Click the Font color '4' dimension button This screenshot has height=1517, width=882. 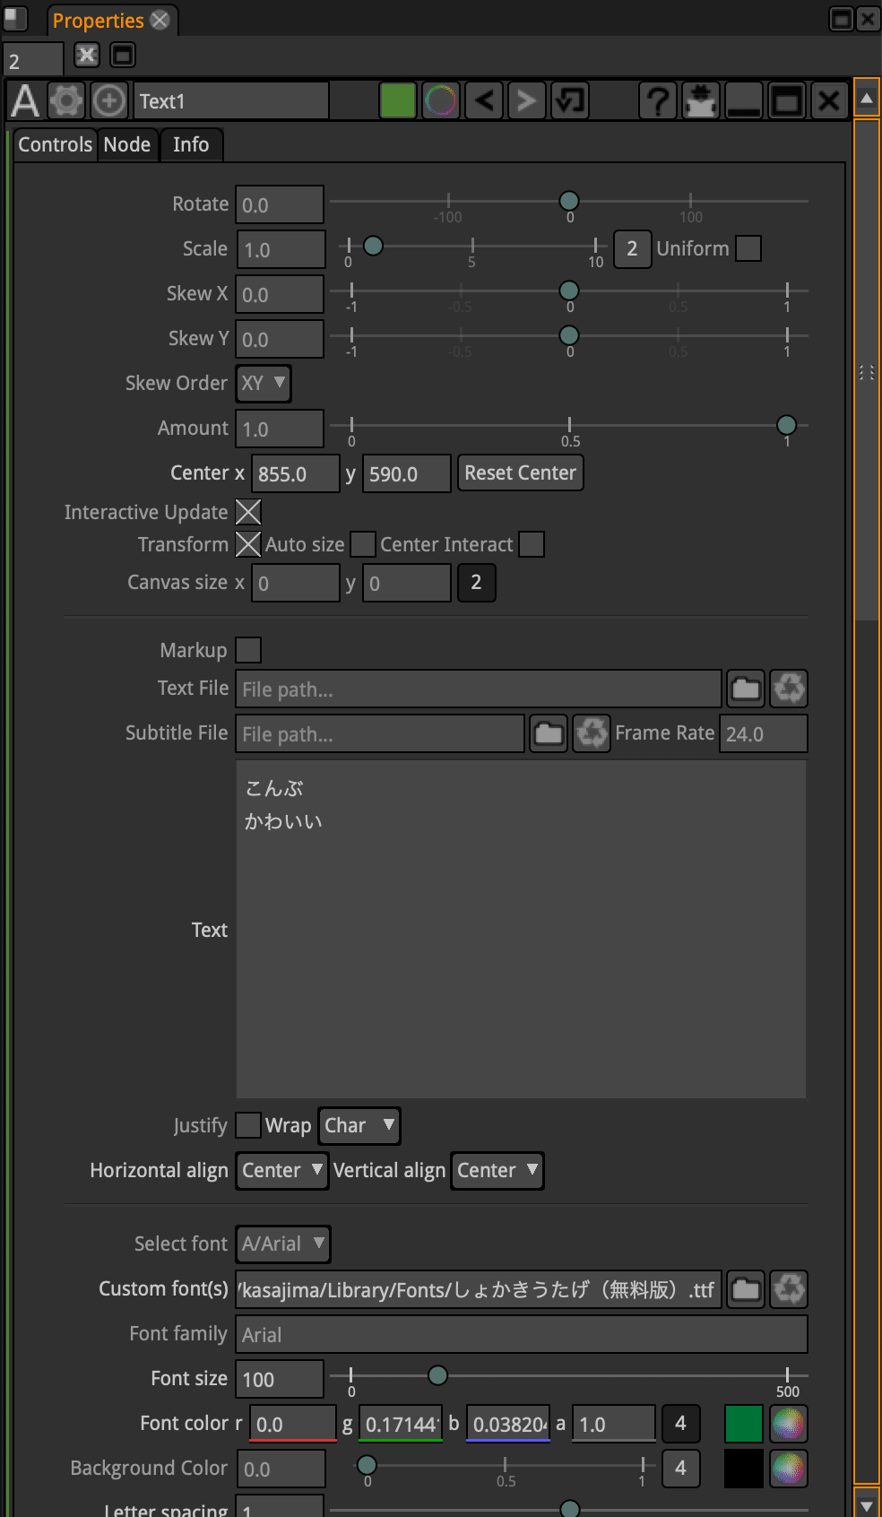pos(680,1424)
